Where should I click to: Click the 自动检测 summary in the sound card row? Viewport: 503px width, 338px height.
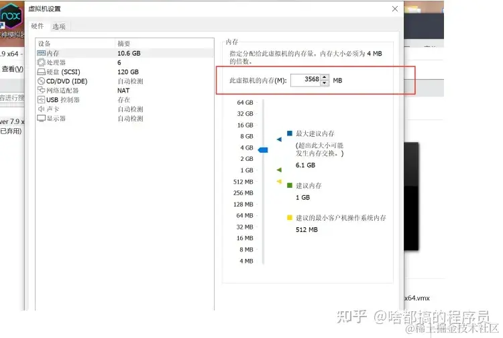pos(130,109)
